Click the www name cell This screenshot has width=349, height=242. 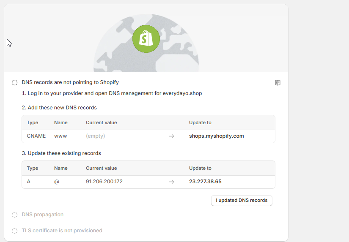pos(60,136)
